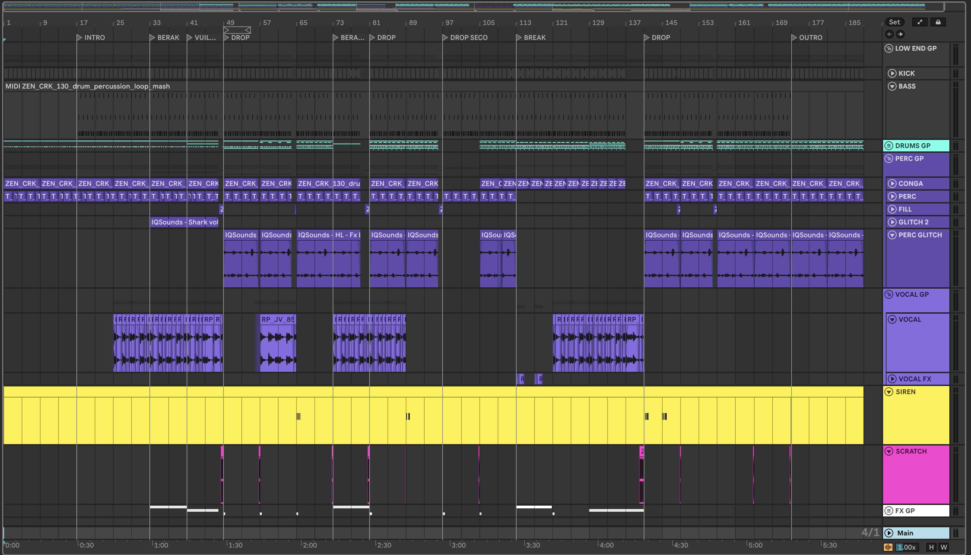Jump to the previous locator arrow
The height and width of the screenshot is (555, 971).
click(889, 34)
